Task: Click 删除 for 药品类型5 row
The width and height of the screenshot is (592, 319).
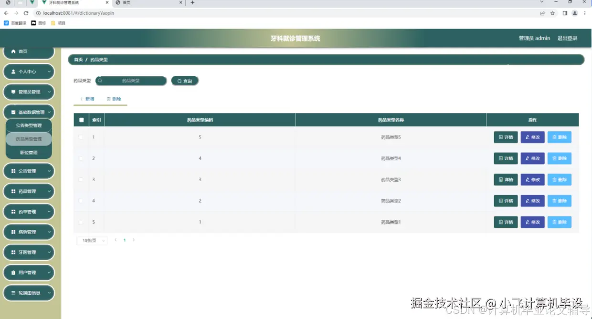Action: 559,137
